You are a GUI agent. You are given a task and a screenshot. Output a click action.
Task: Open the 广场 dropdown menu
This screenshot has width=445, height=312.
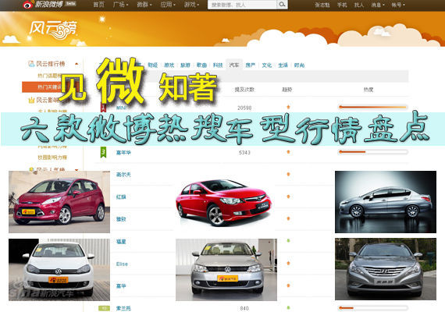click(x=120, y=5)
